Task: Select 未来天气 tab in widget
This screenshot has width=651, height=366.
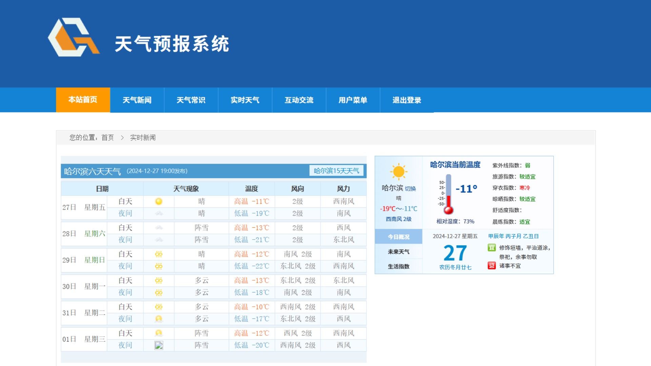Action: pyautogui.click(x=399, y=252)
